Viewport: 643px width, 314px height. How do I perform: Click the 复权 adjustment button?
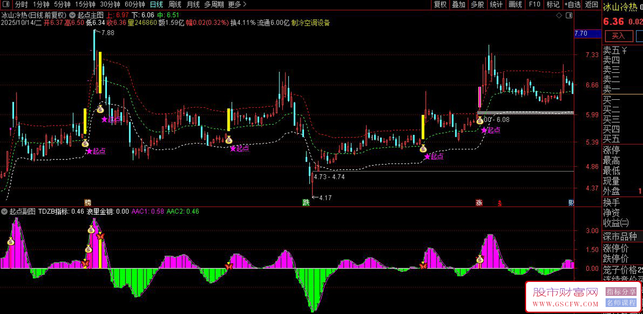point(440,5)
